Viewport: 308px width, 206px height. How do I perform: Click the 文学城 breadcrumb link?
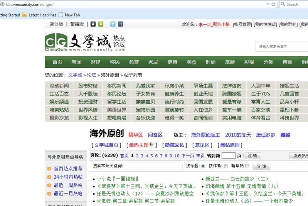[75, 75]
